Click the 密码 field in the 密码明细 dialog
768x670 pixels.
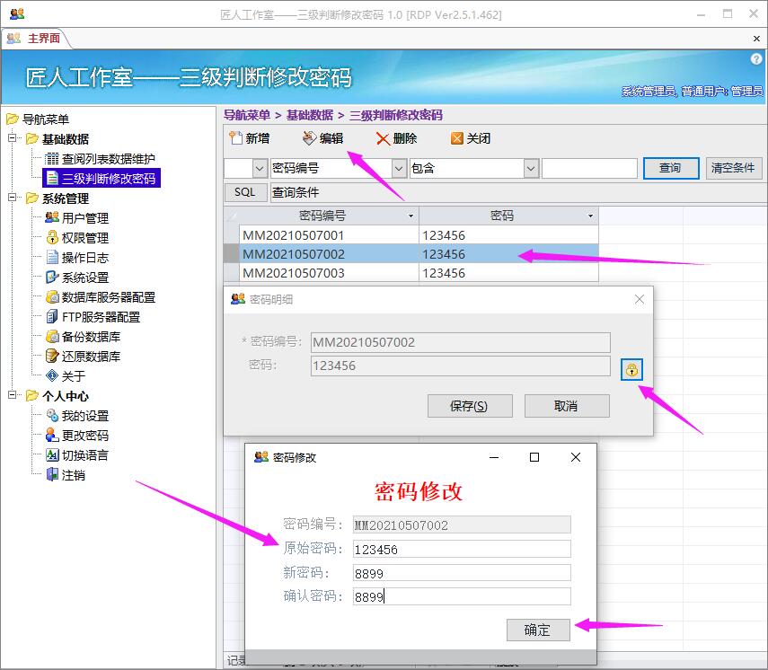[461, 366]
